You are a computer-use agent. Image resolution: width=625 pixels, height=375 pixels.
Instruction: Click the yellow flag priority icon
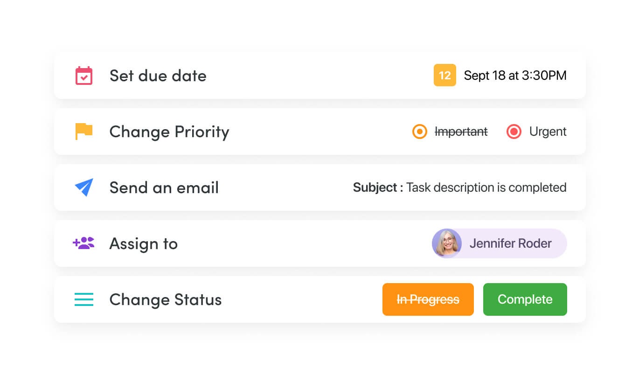pos(84,131)
